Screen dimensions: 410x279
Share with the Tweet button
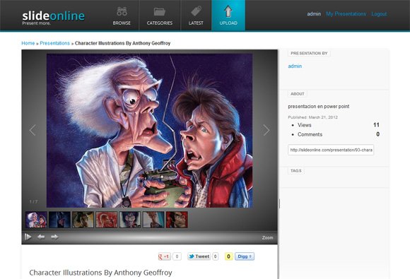(x=199, y=256)
